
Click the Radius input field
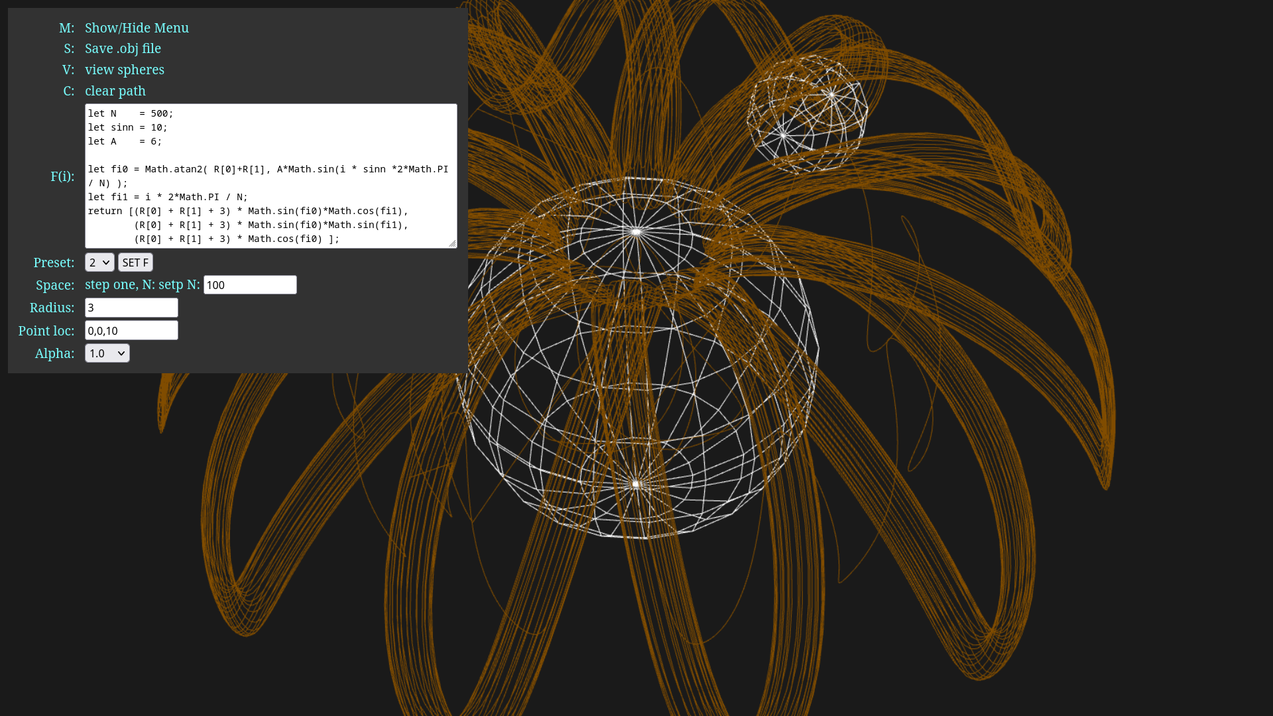[131, 308]
